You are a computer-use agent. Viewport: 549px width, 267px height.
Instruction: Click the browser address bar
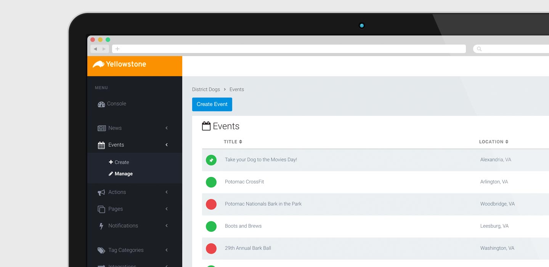coord(289,49)
